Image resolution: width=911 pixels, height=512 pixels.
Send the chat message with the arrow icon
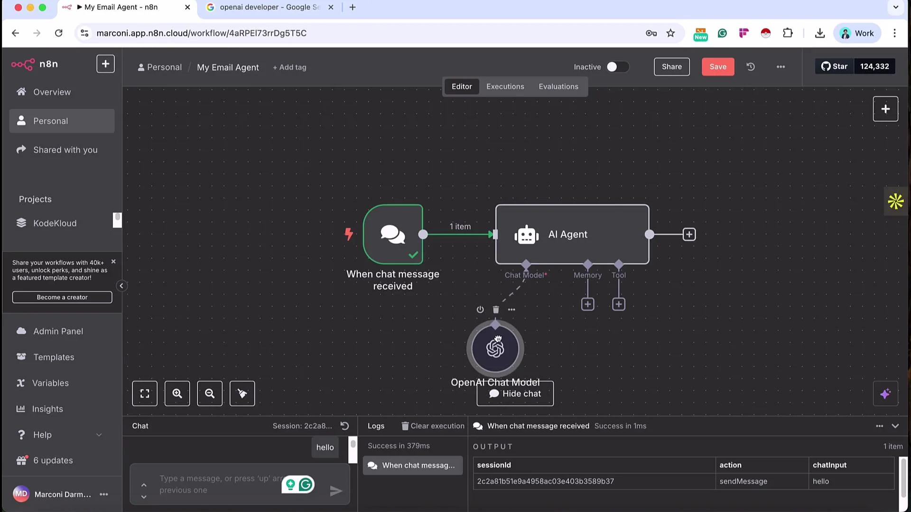click(336, 491)
